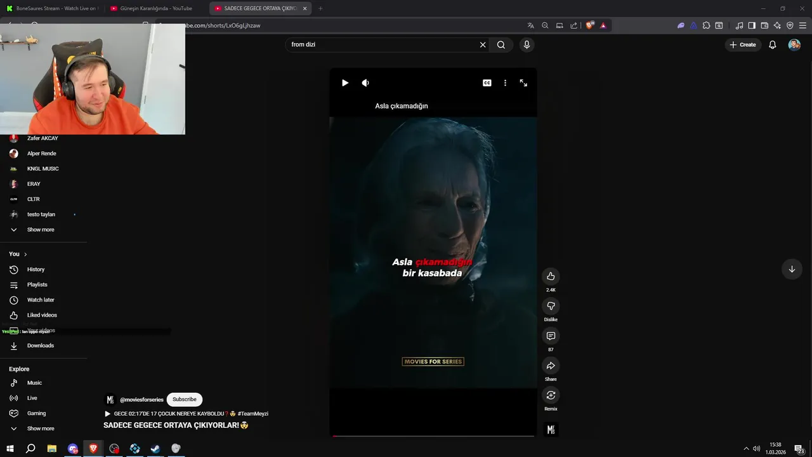Viewport: 812px width, 457px height.
Task: Go to next Short with down arrow
Action: point(792,269)
